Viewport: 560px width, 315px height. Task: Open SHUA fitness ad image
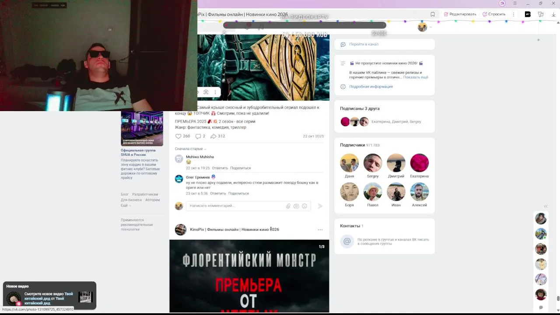coord(142,129)
